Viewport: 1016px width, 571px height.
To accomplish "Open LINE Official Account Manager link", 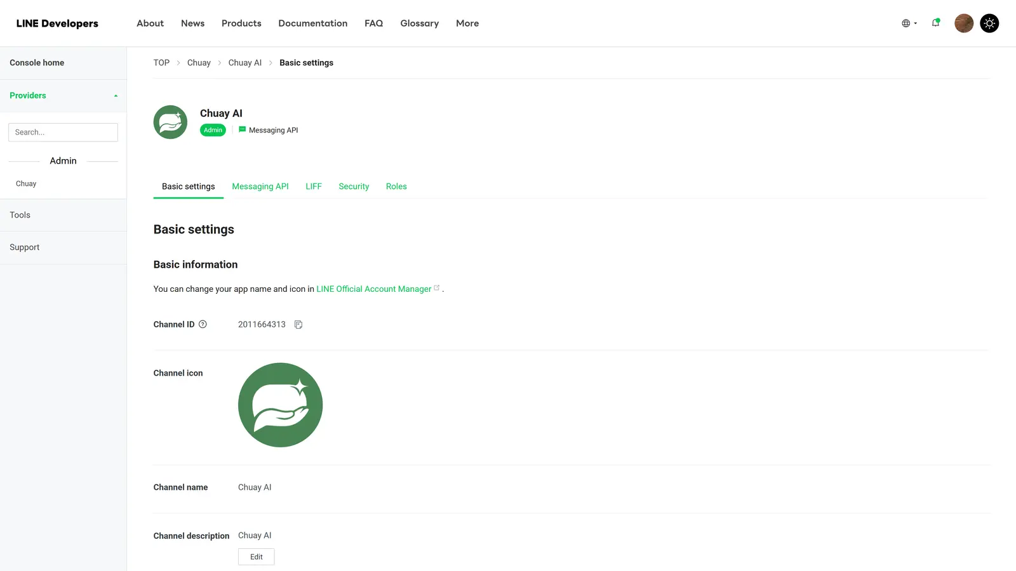I will click(x=373, y=289).
